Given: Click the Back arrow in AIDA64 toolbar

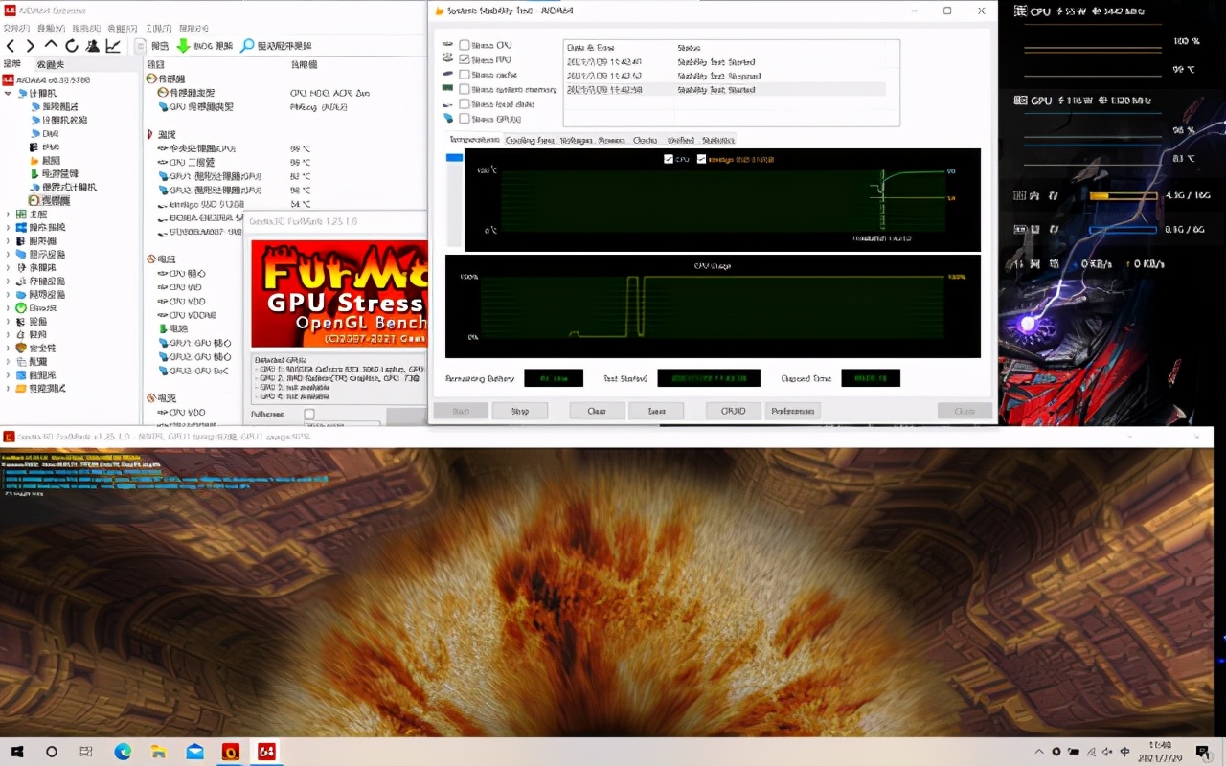Looking at the screenshot, I should tap(11, 46).
